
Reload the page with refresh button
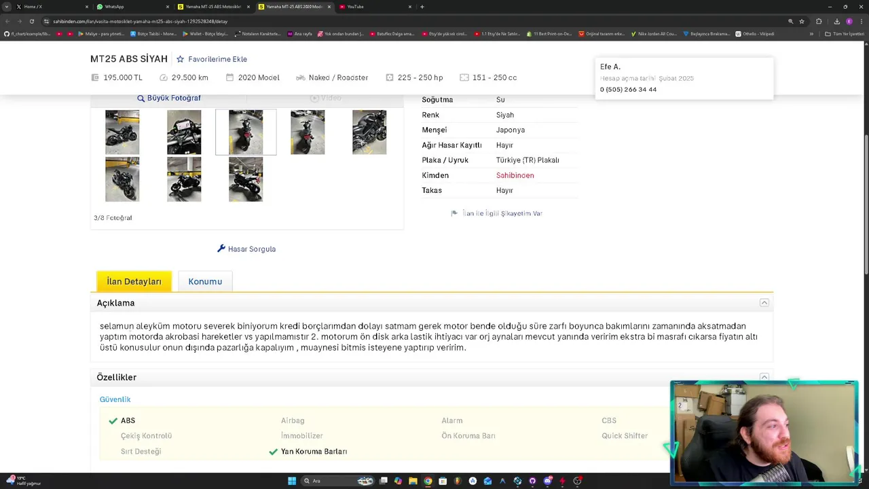pyautogui.click(x=31, y=21)
